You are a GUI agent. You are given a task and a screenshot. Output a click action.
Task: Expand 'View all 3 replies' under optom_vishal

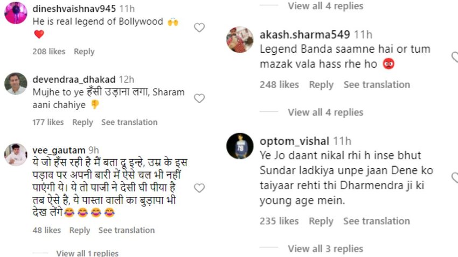(x=325, y=249)
